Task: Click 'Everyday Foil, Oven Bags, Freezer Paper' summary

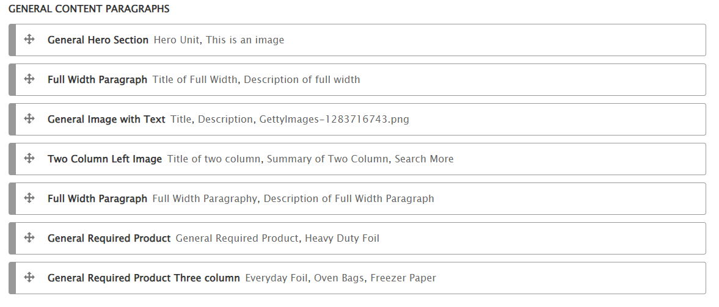Action: point(340,278)
